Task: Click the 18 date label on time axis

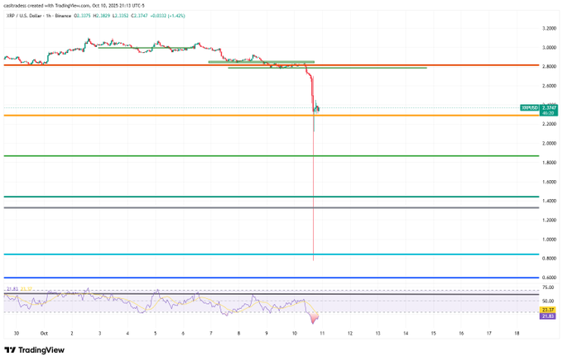Action: (517, 333)
